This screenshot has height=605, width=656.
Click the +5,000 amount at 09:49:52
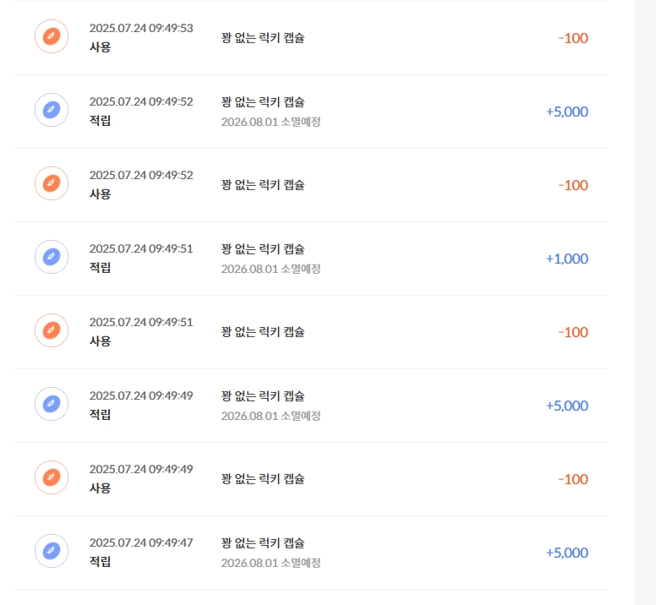coord(567,112)
